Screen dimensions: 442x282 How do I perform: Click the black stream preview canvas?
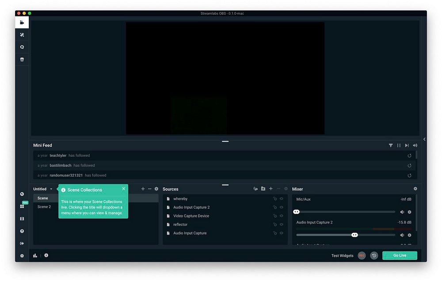(x=225, y=78)
